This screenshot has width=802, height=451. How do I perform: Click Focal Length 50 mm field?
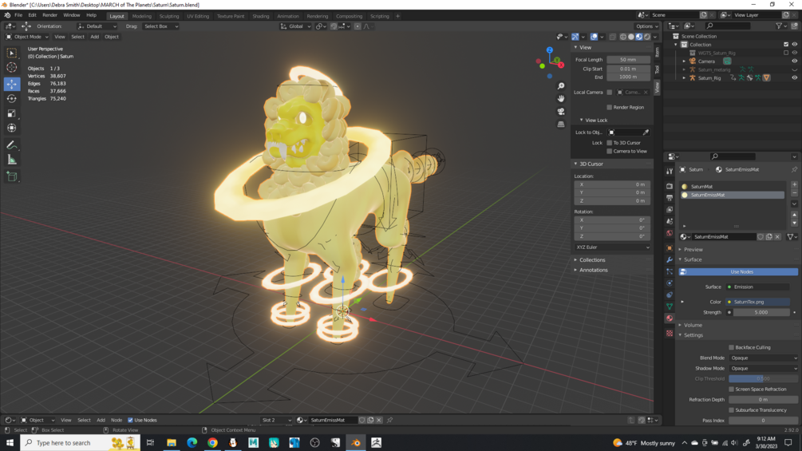628,60
